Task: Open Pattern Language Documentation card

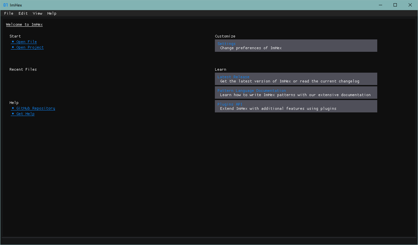Action: point(296,93)
